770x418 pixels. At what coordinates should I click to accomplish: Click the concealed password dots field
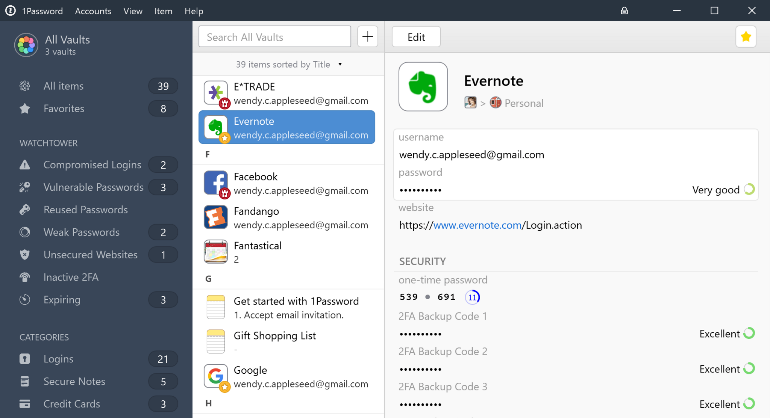coord(420,190)
